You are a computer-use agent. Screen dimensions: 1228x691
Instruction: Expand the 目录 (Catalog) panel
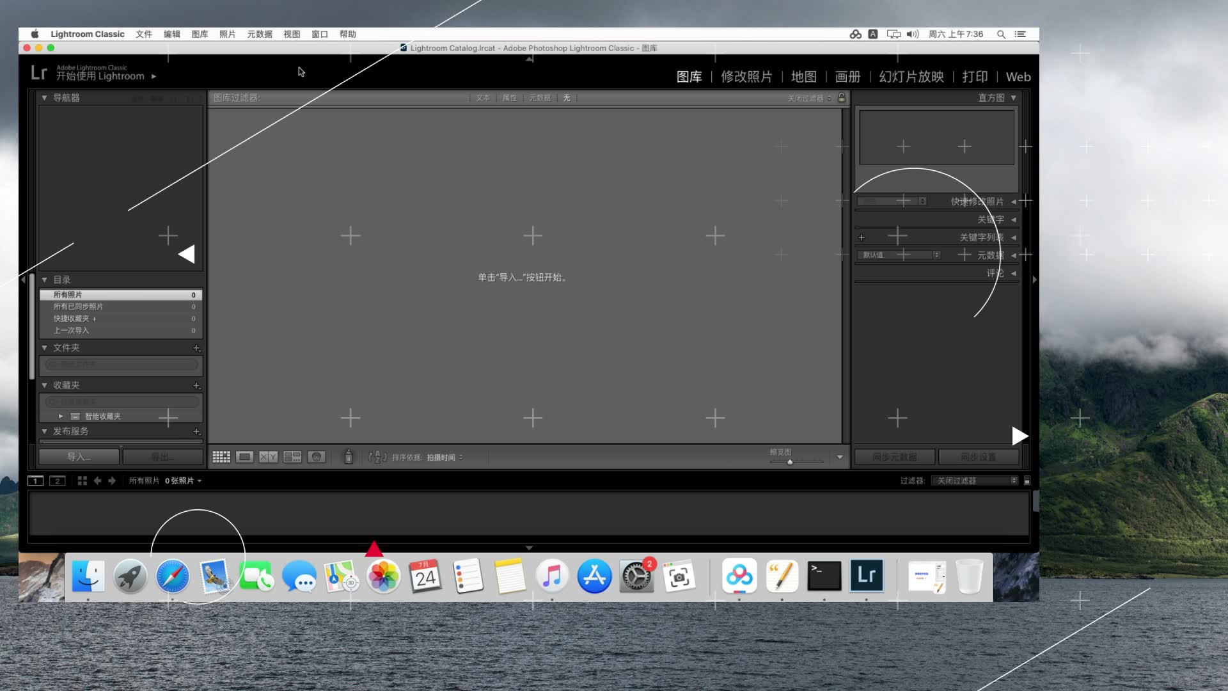click(44, 279)
